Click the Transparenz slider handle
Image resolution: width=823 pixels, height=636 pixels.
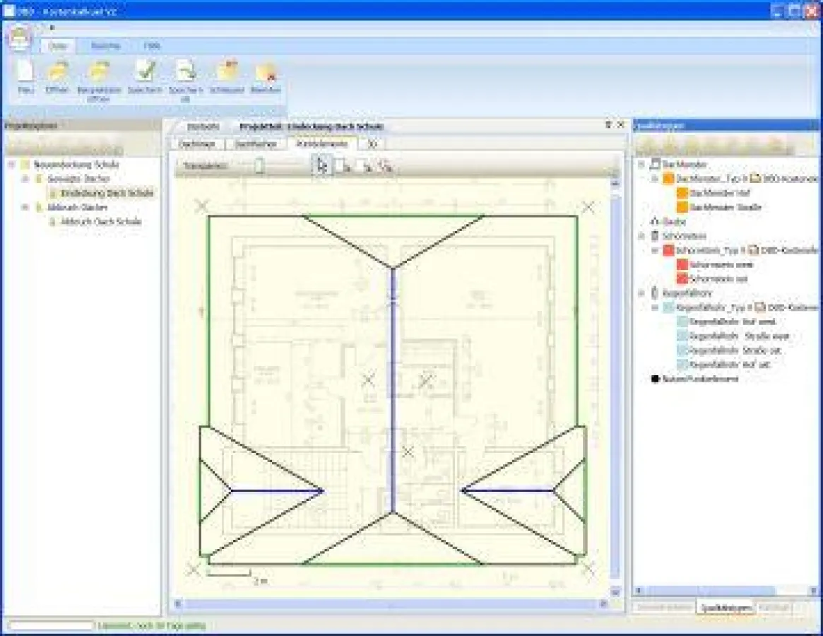pyautogui.click(x=259, y=166)
